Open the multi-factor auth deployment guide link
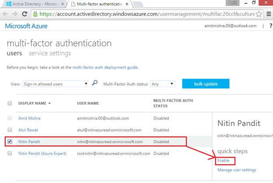Viewport: 273px width, 183px height. [x=105, y=67]
